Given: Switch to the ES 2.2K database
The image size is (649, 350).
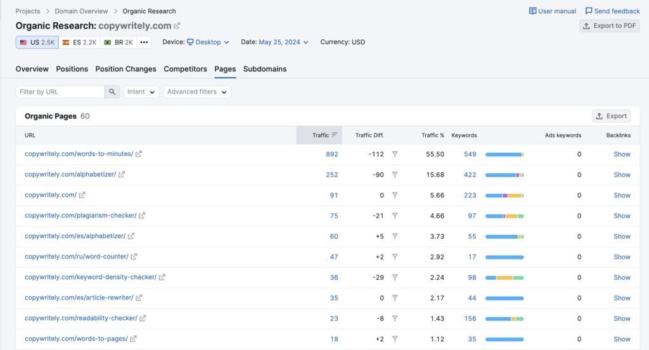Looking at the screenshot, I should tap(79, 42).
